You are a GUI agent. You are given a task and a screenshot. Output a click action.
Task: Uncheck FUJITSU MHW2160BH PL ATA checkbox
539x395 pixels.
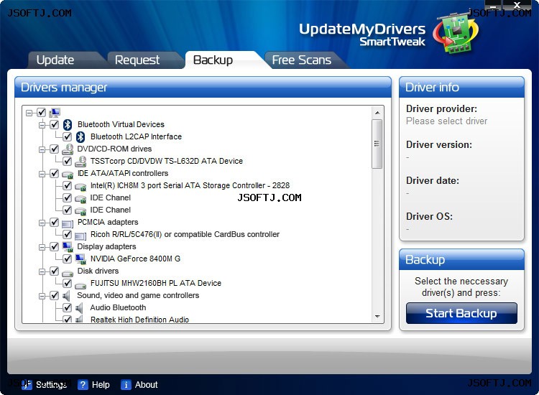point(68,283)
